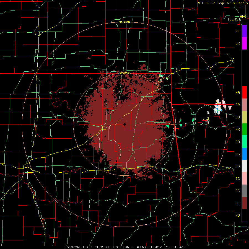Select the dusty-pink GR legend swatch
The image size is (249, 249).
[244, 105]
